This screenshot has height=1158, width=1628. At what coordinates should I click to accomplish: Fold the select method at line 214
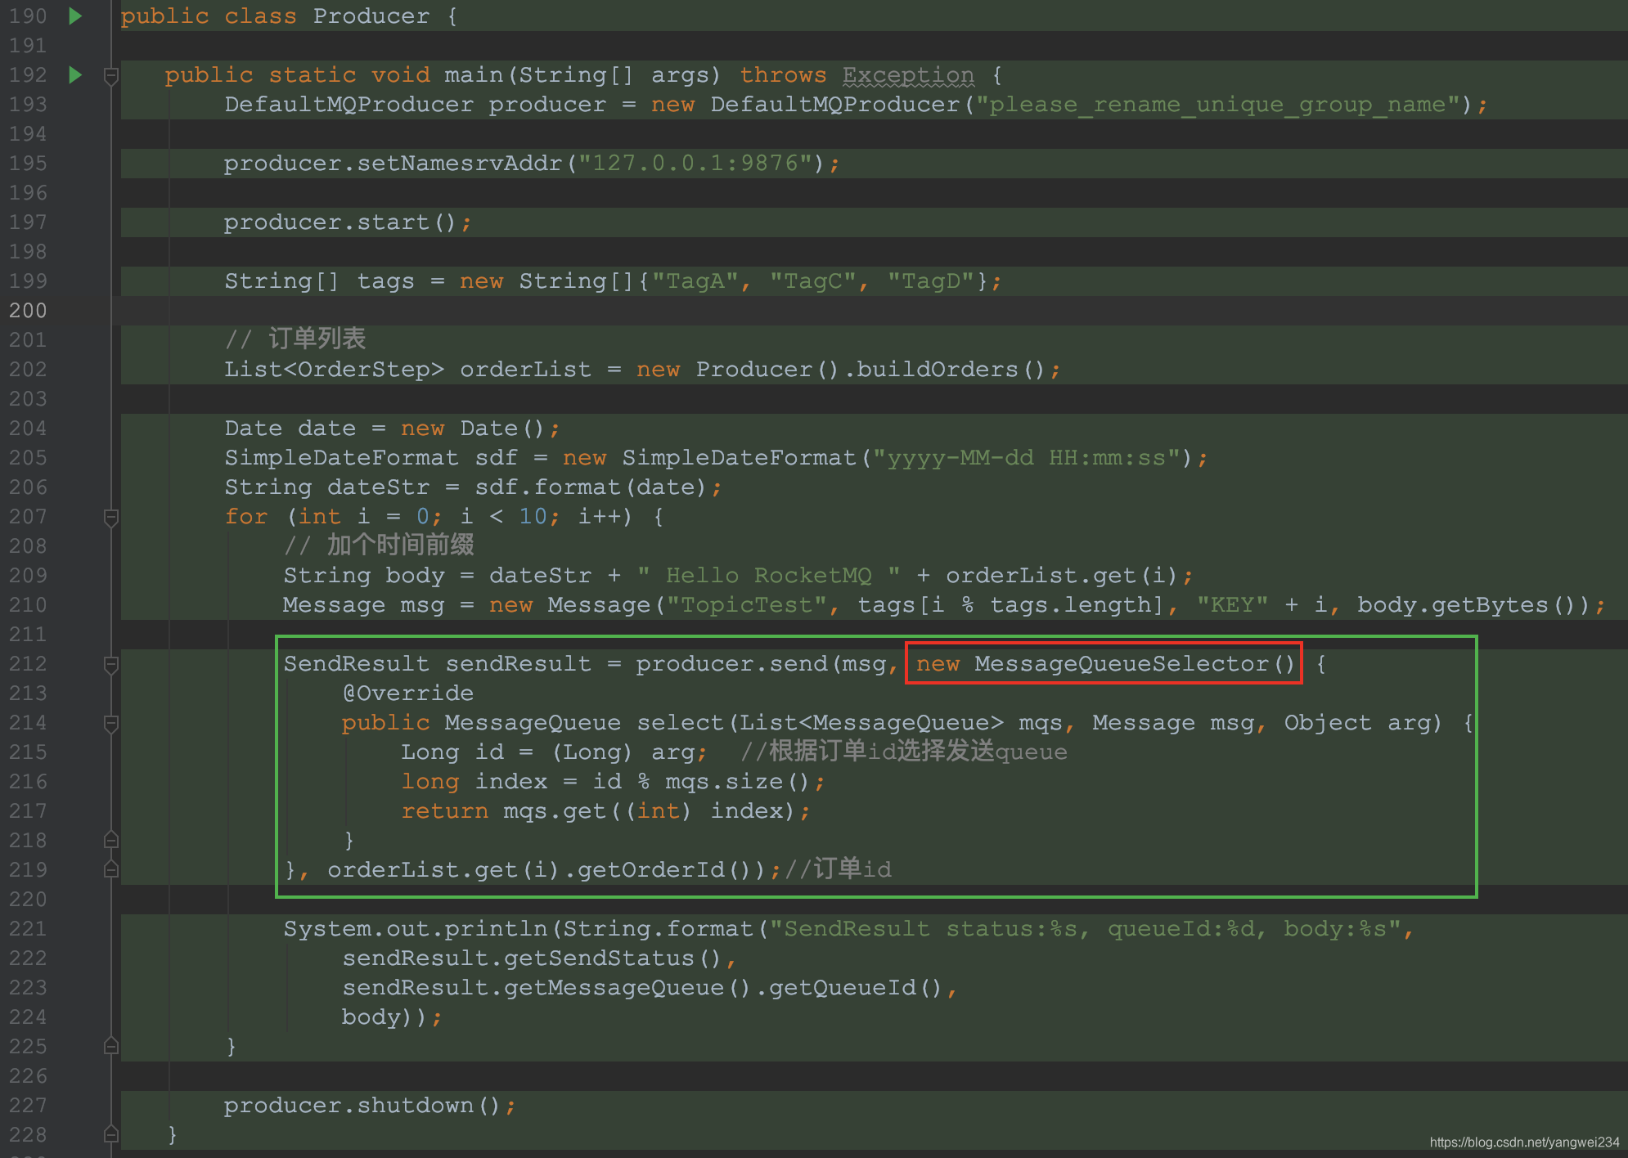[x=111, y=723]
